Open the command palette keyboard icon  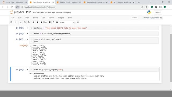78,22
